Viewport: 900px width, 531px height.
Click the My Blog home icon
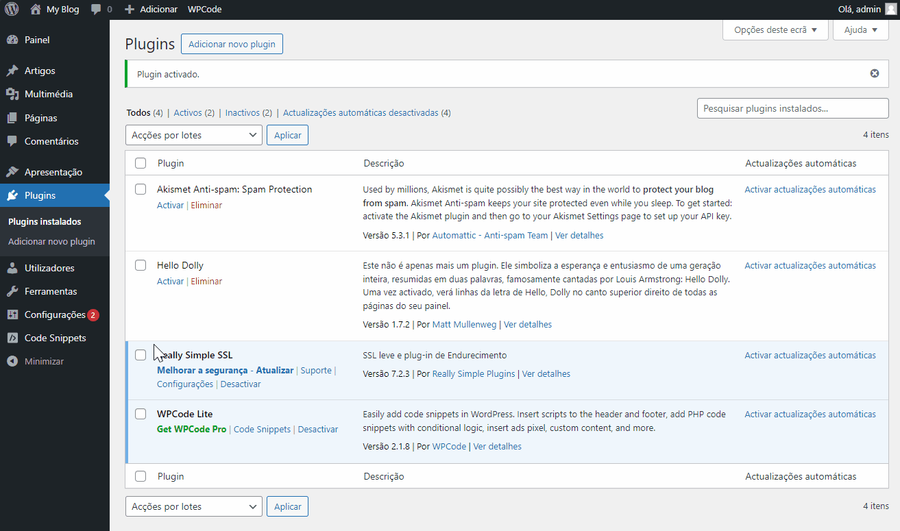(36, 10)
